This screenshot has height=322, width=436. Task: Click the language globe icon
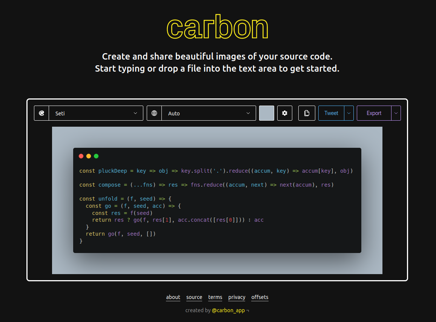[x=154, y=113]
